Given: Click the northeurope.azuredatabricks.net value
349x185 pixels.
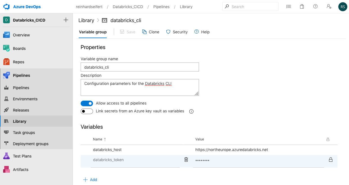Looking at the screenshot, I should [232, 150].
